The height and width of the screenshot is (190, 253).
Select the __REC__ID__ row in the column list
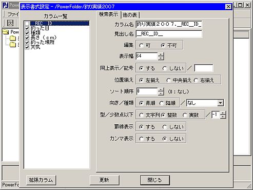[60, 24]
